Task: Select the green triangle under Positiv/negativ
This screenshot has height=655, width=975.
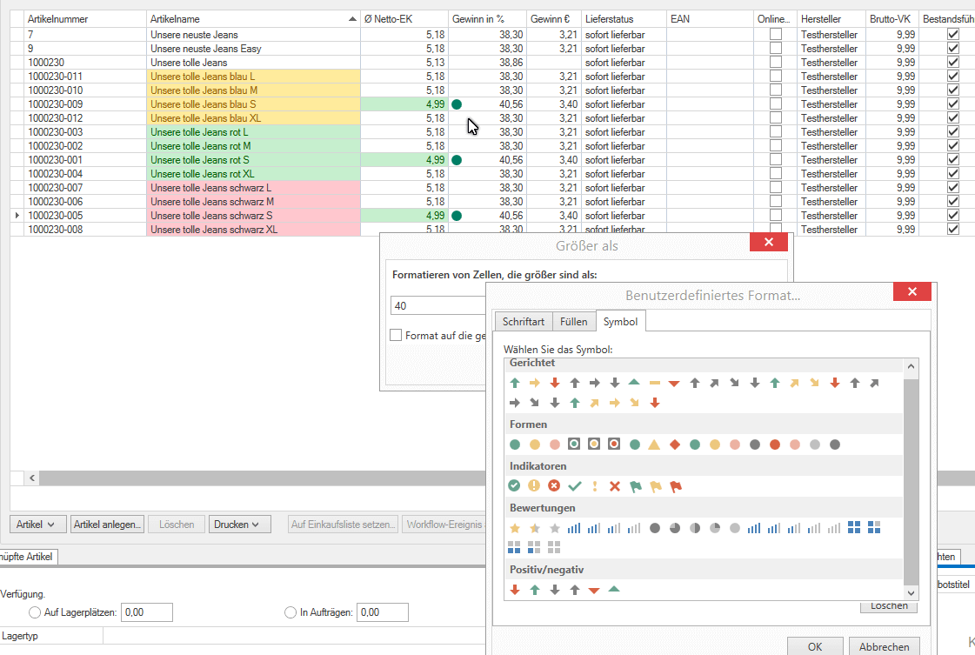Action: click(x=614, y=589)
